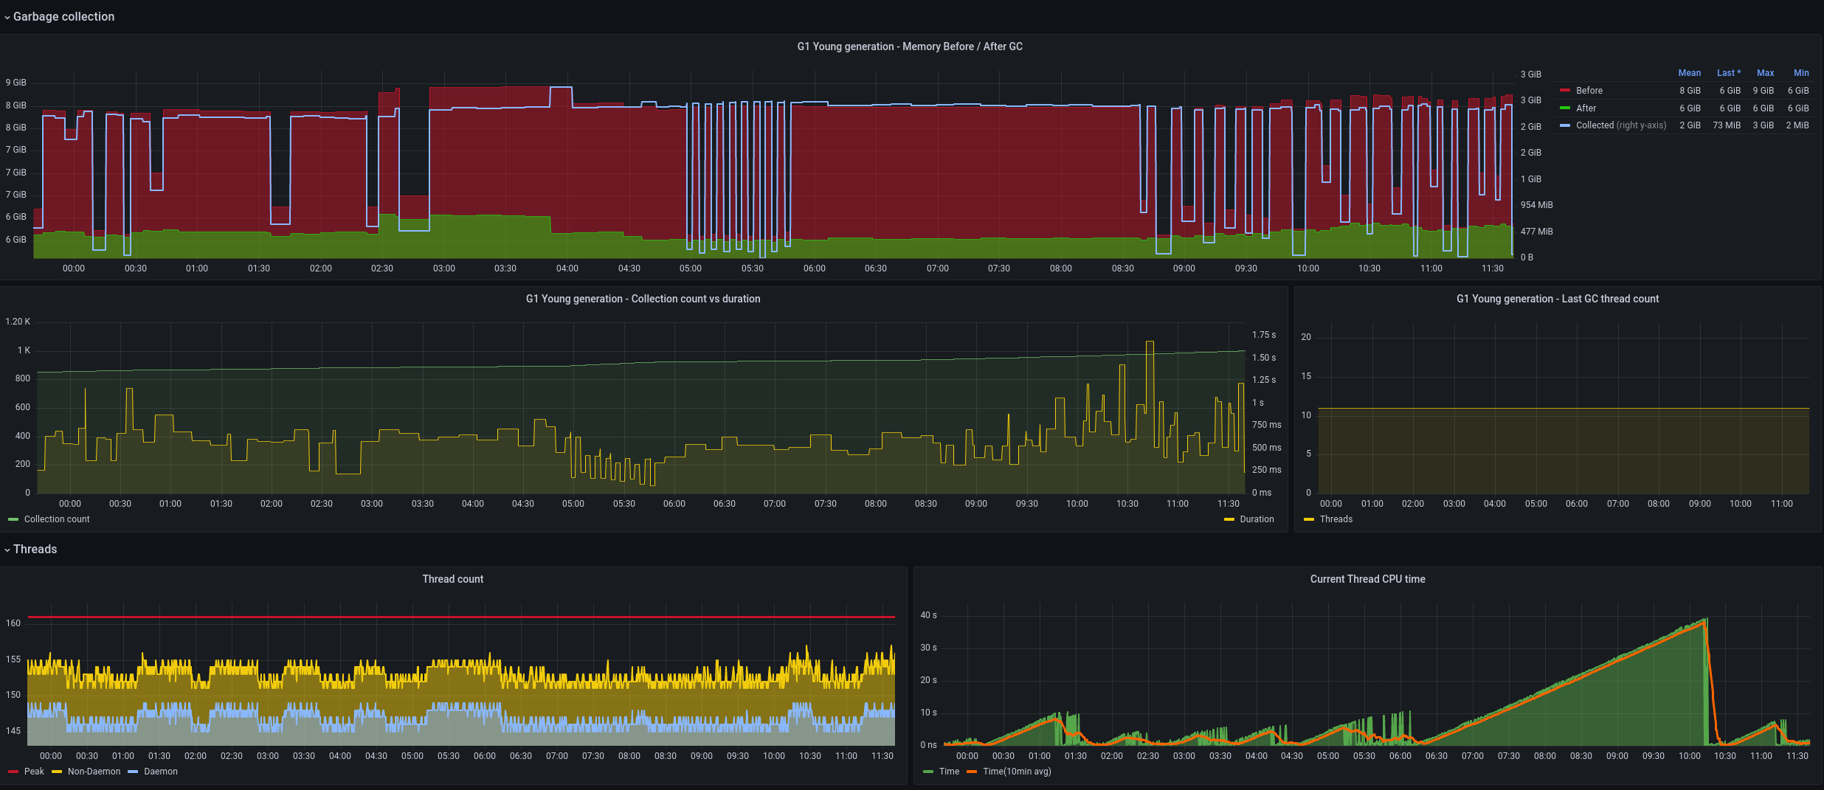
Task: Collapse the Garbage collection row
Action: pos(63,16)
